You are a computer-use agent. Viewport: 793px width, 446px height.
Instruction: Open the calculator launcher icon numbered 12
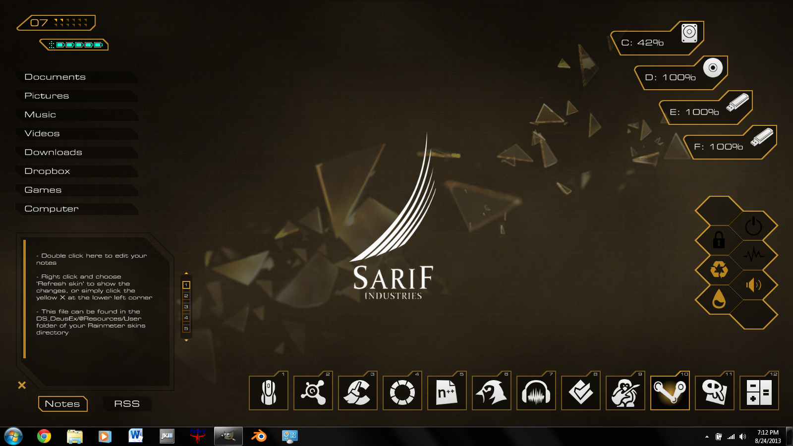click(x=759, y=392)
